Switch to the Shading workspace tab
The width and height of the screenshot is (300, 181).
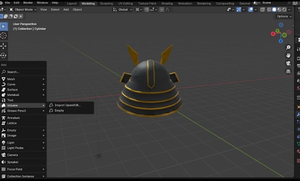(167, 4)
